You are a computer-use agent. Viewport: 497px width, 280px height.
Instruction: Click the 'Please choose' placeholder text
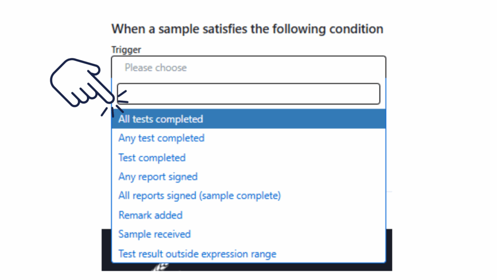[x=155, y=68]
